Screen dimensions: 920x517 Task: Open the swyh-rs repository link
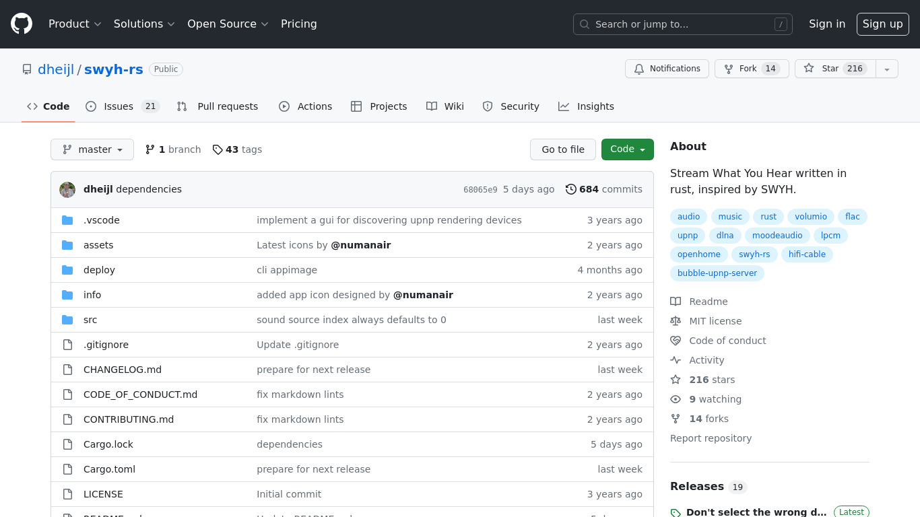pos(114,69)
